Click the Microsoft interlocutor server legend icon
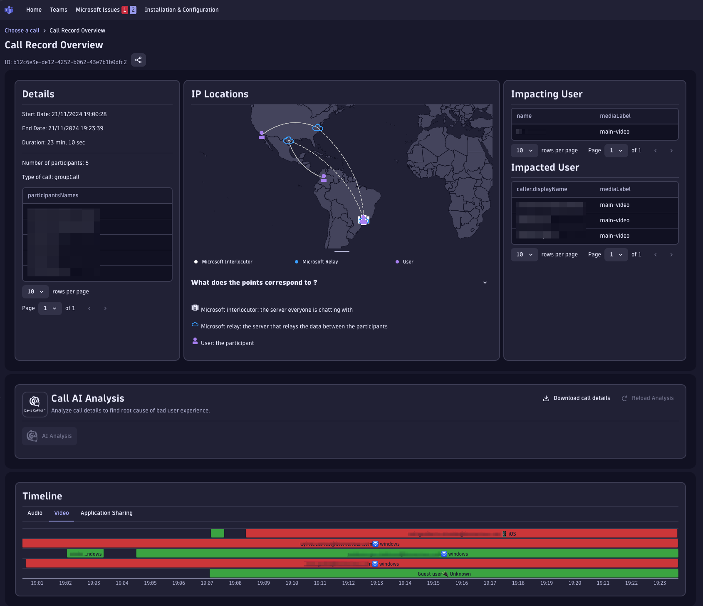This screenshot has height=606, width=703. [x=195, y=308]
